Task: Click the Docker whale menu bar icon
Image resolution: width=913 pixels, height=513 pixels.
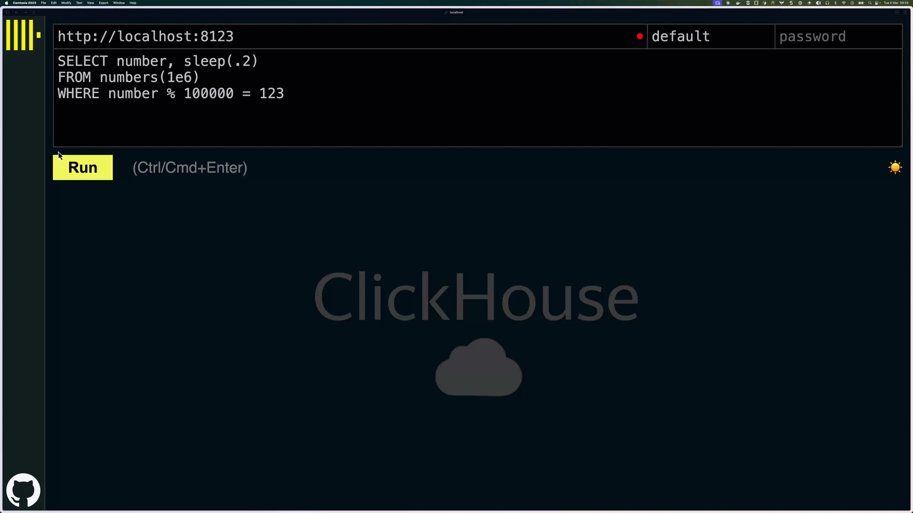Action: (x=738, y=3)
